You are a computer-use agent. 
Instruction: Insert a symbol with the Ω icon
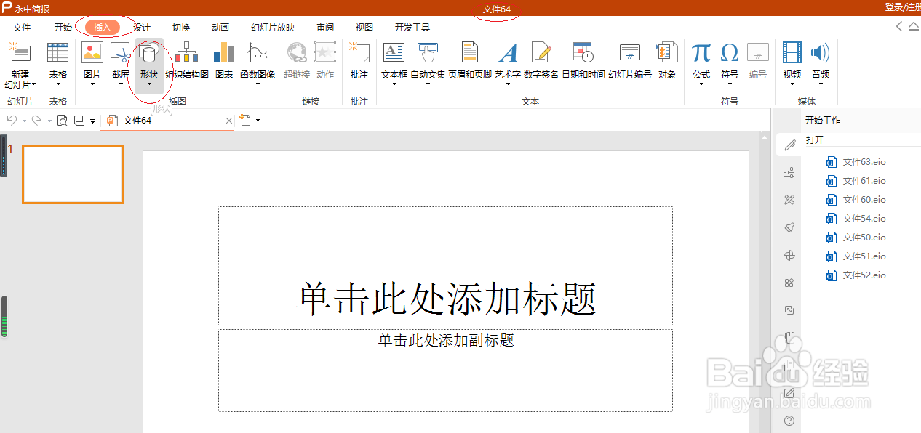click(730, 58)
